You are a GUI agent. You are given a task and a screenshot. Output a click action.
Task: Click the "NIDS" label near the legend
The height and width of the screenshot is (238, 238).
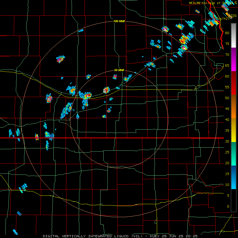(x=232, y=16)
